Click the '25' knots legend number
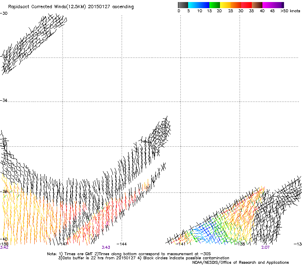This screenshot has width=302, height=265. [231, 11]
